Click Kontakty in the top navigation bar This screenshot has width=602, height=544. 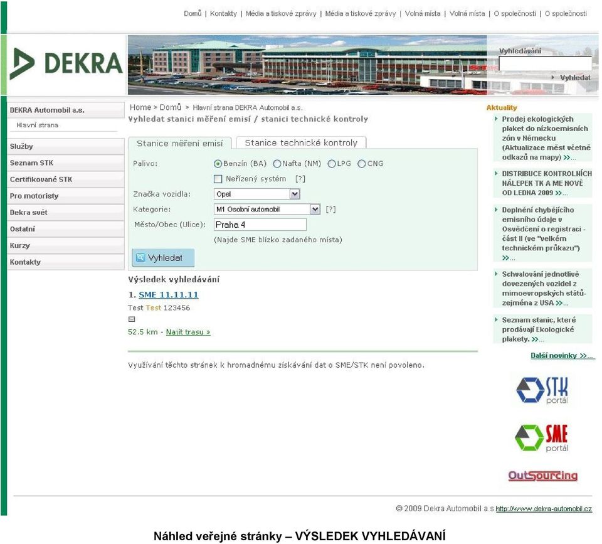pos(223,13)
